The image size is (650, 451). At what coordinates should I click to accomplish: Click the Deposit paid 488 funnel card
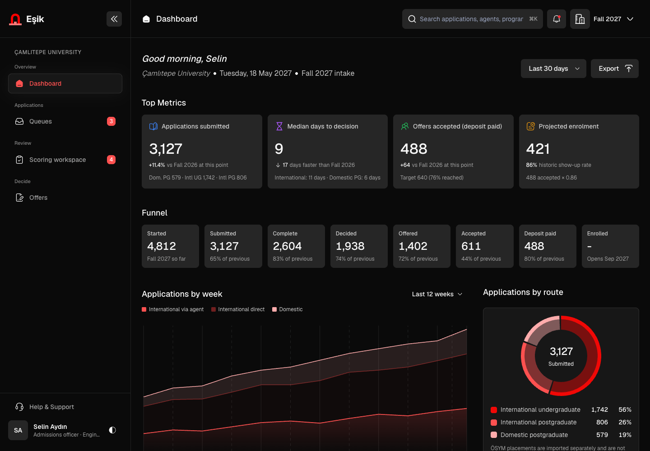click(548, 246)
